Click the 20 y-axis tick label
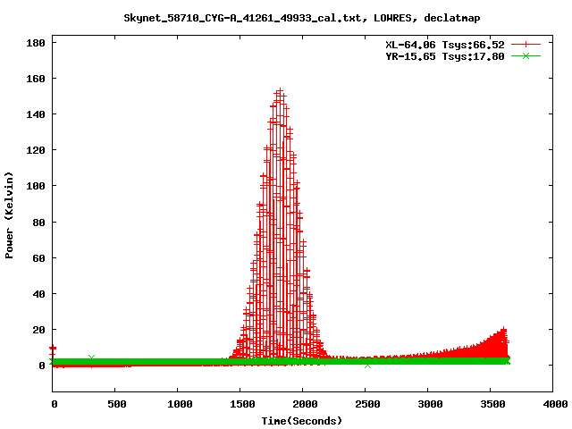The image size is (572, 429). 39,330
